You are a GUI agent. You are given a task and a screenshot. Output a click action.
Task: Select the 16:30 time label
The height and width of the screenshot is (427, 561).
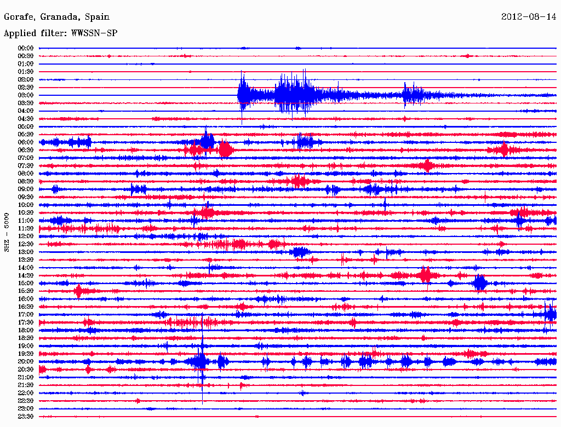pyautogui.click(x=25, y=307)
